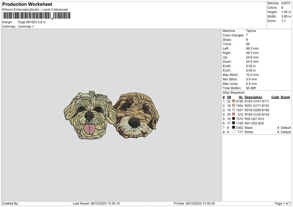The image size is (293, 207).
Task: Click the Machine value Tajima
Action: [251, 31]
